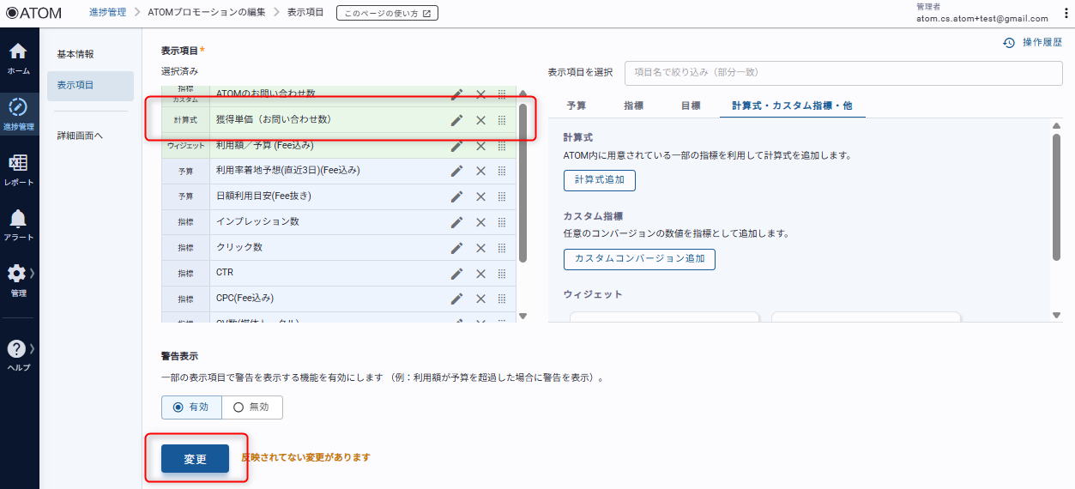This screenshot has height=489, width=1075.
Task: Click the pencil edit icon for 獲得単価（お問い合わせ数）
Action: [x=456, y=120]
